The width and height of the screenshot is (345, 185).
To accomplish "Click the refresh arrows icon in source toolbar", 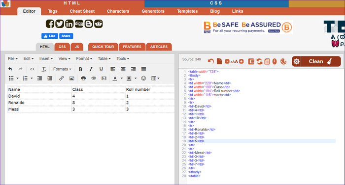I will [259, 62].
